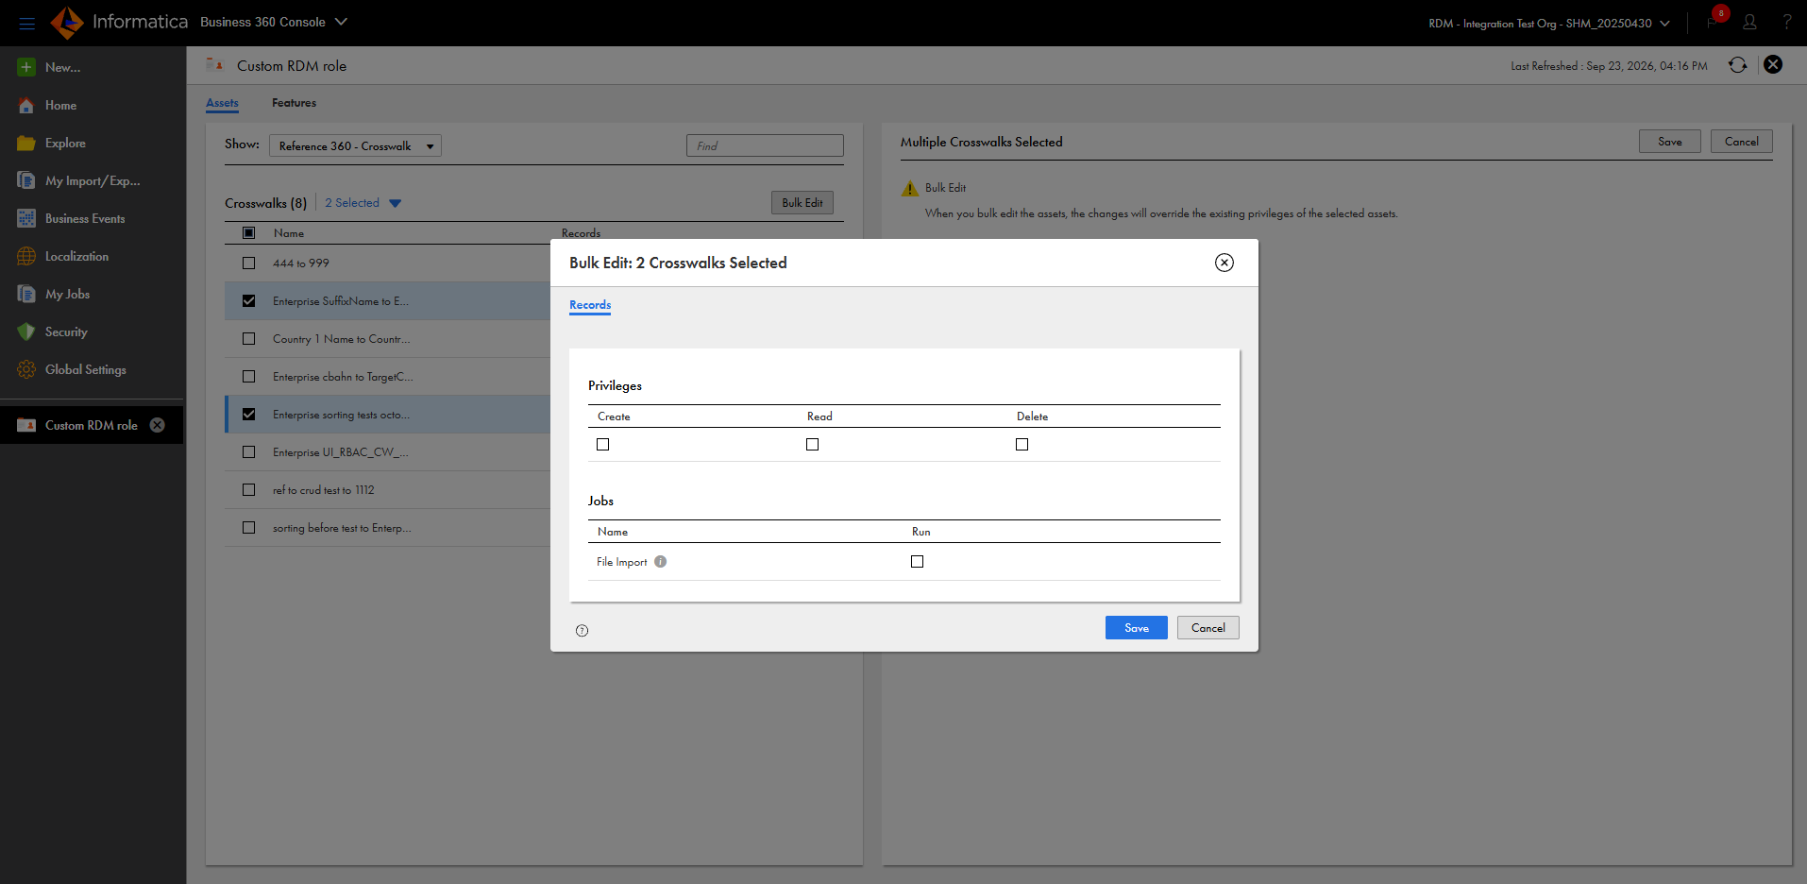Click Cancel in Multiple Crosswalks panel
The image size is (1807, 884).
(1742, 142)
